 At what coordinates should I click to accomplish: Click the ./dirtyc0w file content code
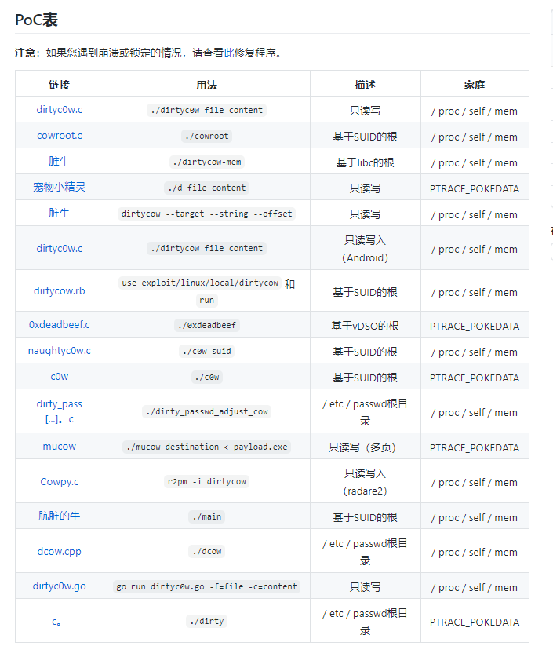click(x=207, y=110)
